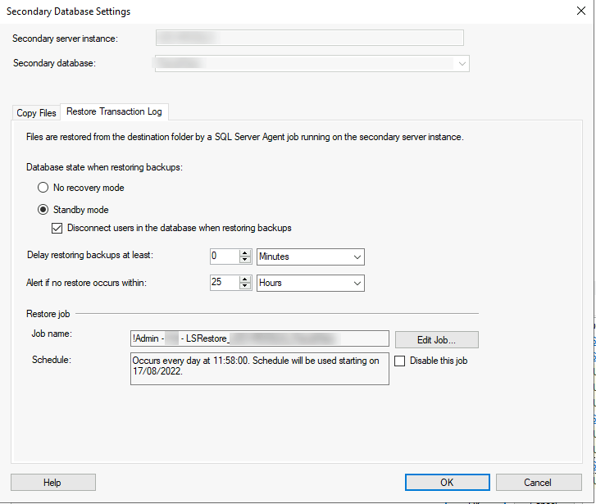Decrease the delay restoring backups value
The height and width of the screenshot is (504, 596).
point(245,261)
